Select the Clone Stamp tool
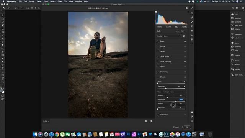 3,45
